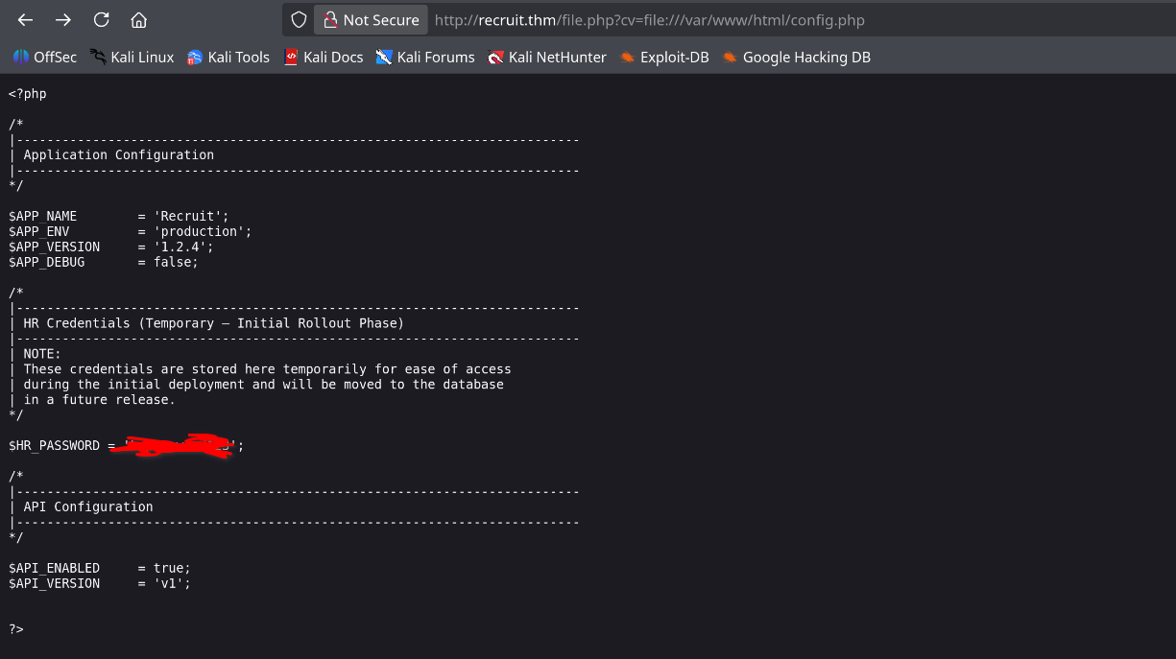Image resolution: width=1176 pixels, height=659 pixels.
Task: Click the $APP_ENV 'production' line
Action: [x=131, y=231]
